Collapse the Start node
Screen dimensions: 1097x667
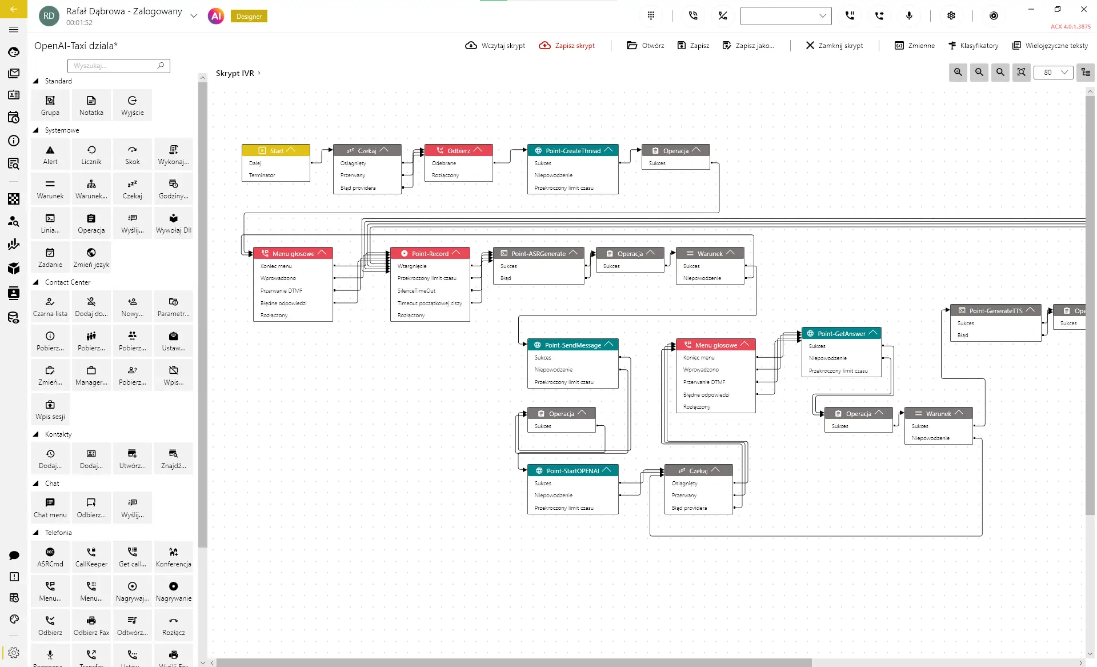tap(291, 150)
